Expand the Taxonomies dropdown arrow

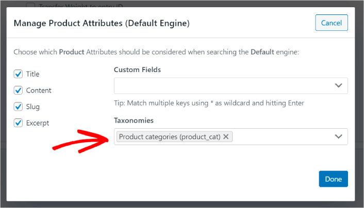pos(338,136)
